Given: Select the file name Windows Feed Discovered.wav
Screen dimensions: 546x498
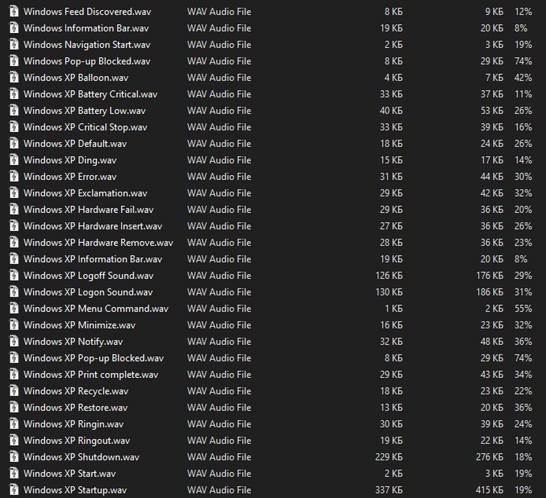Looking at the screenshot, I should click(x=87, y=12).
